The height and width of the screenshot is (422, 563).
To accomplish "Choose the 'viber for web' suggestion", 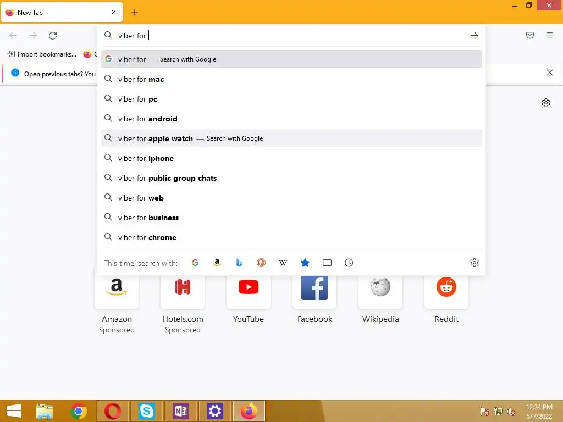I will pos(291,198).
